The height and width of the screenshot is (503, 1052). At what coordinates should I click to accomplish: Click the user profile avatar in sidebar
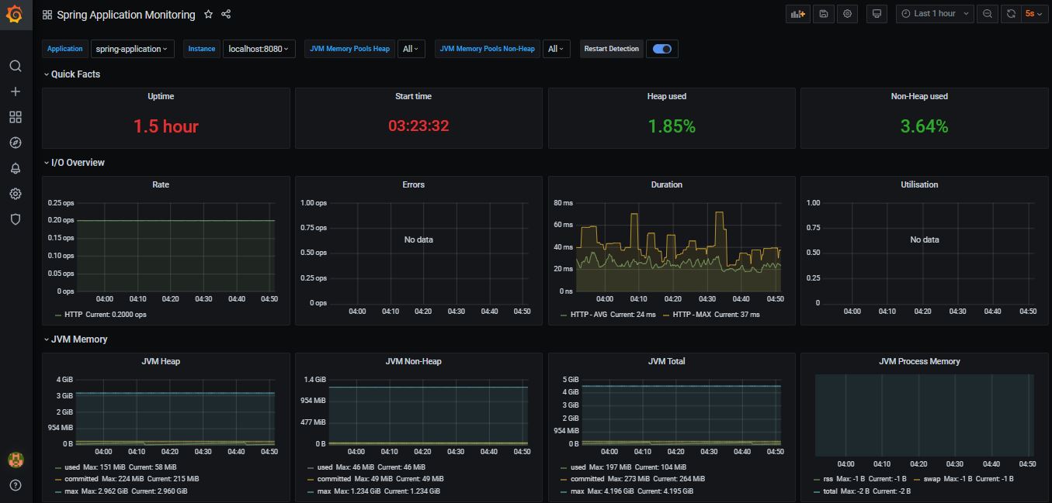click(x=16, y=459)
